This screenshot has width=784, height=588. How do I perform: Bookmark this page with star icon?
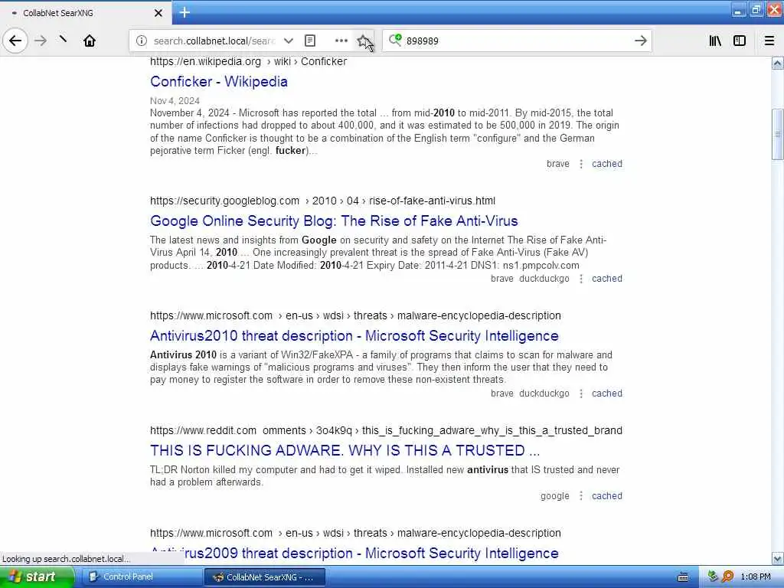click(x=363, y=41)
